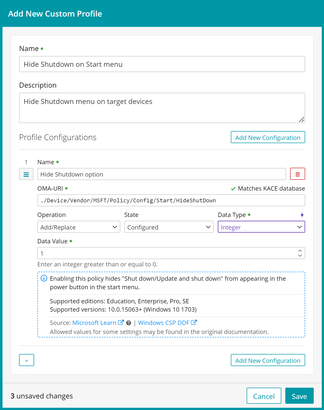
Task: Increment Data Value with up arrow
Action: 300,251
